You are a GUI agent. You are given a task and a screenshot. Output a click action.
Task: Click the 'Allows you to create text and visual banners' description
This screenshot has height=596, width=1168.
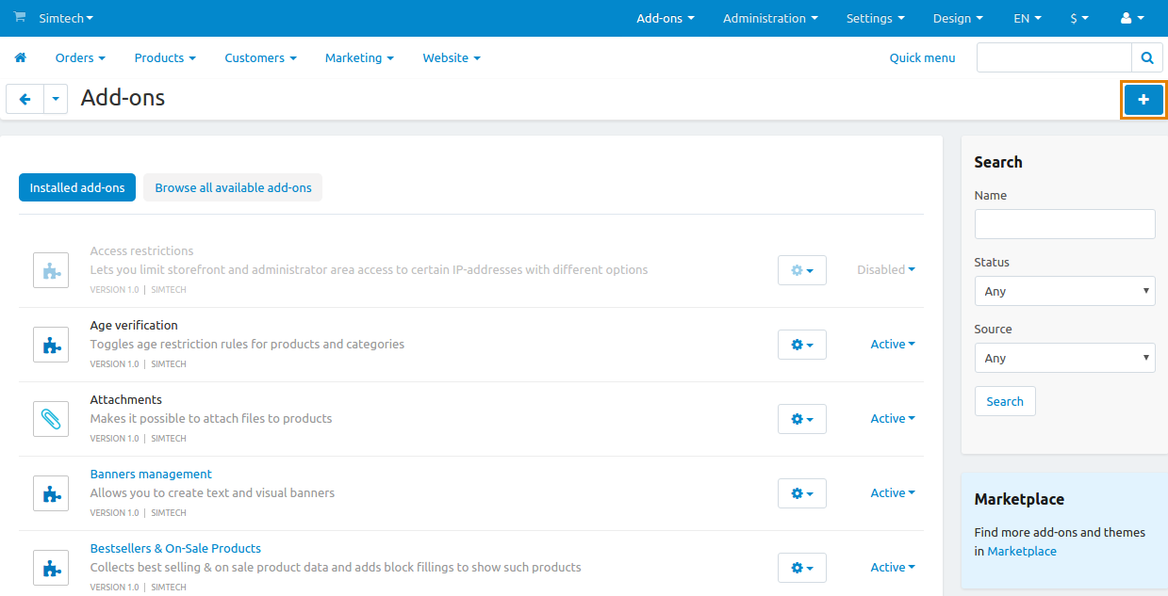(x=212, y=492)
